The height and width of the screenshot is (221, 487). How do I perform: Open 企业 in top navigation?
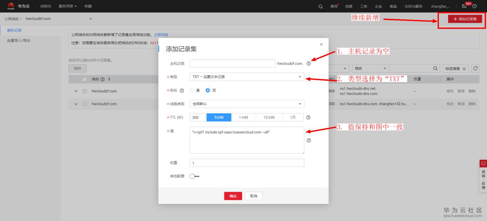point(378,6)
